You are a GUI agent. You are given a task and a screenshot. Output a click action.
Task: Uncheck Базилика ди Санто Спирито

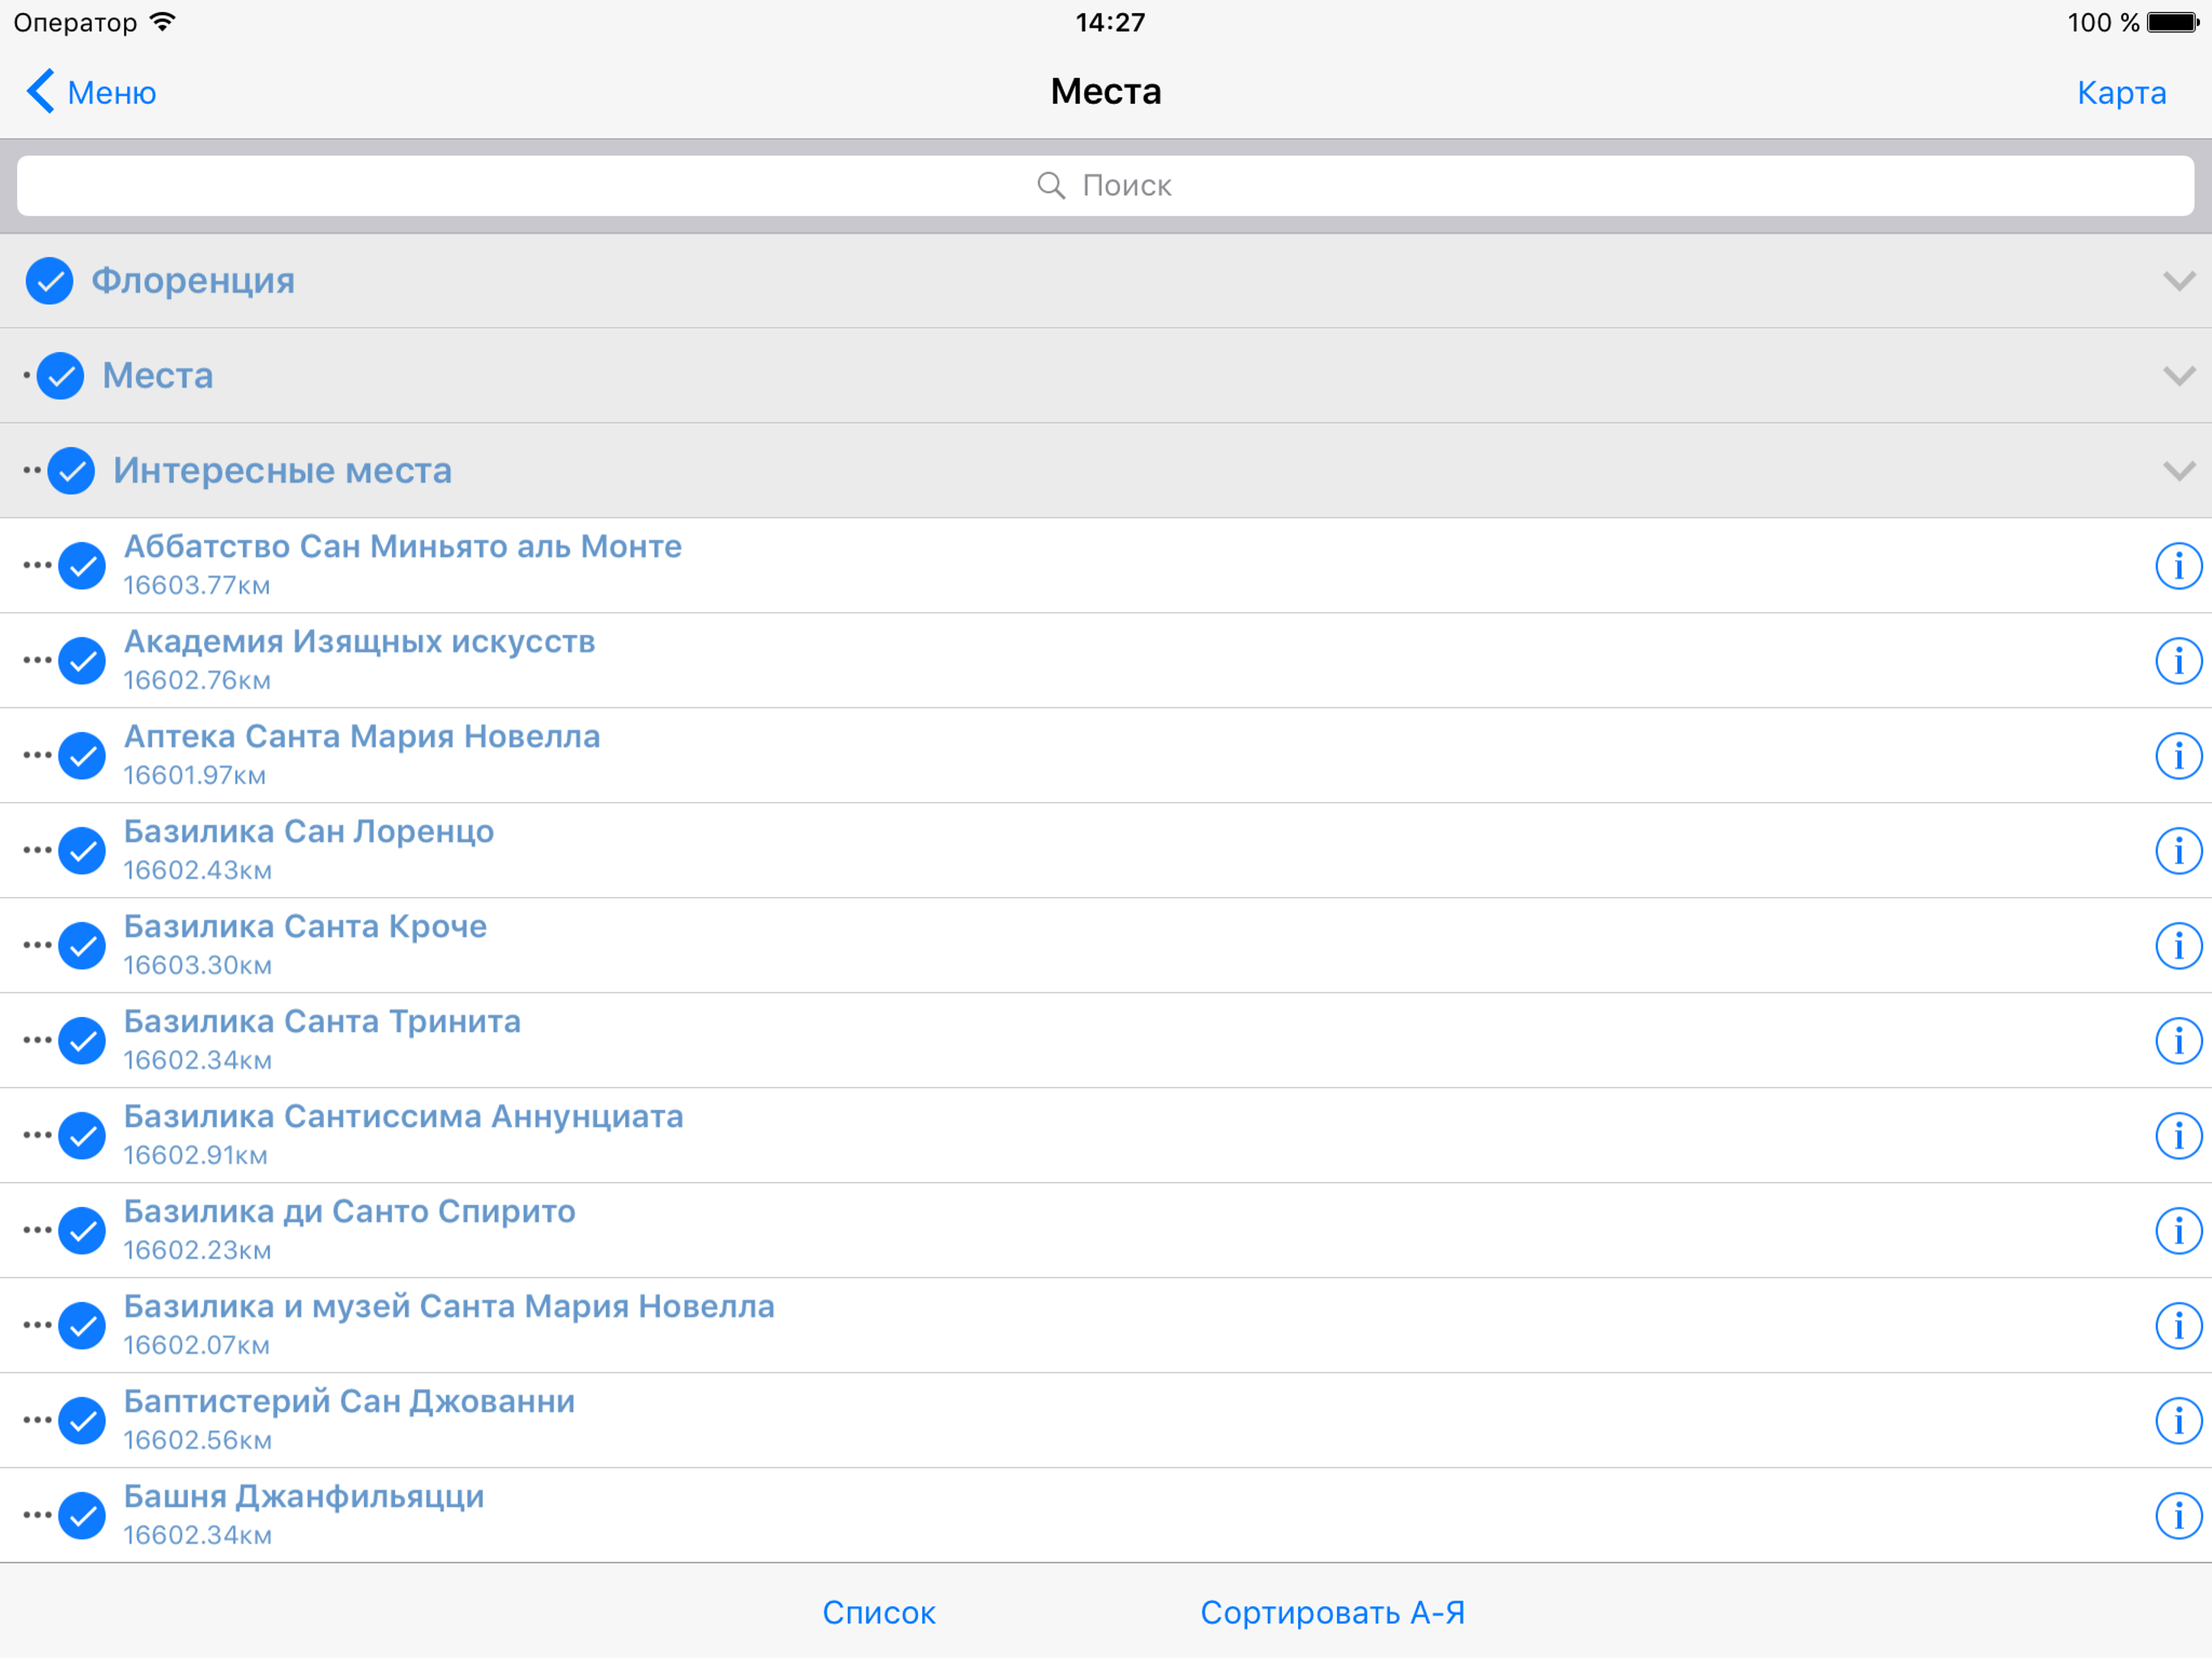(82, 1231)
